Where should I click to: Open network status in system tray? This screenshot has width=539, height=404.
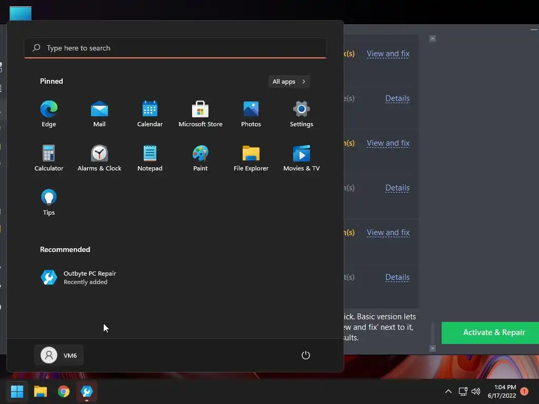pos(463,391)
